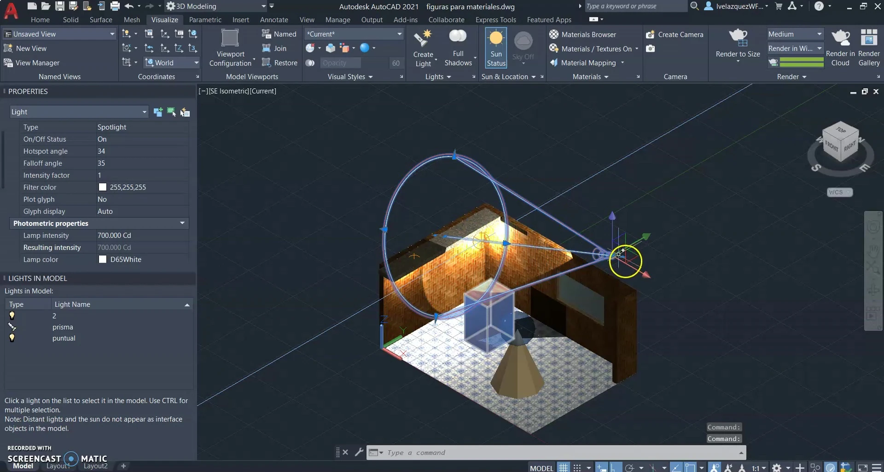
Task: Open the Materials Browser
Action: pyautogui.click(x=583, y=35)
